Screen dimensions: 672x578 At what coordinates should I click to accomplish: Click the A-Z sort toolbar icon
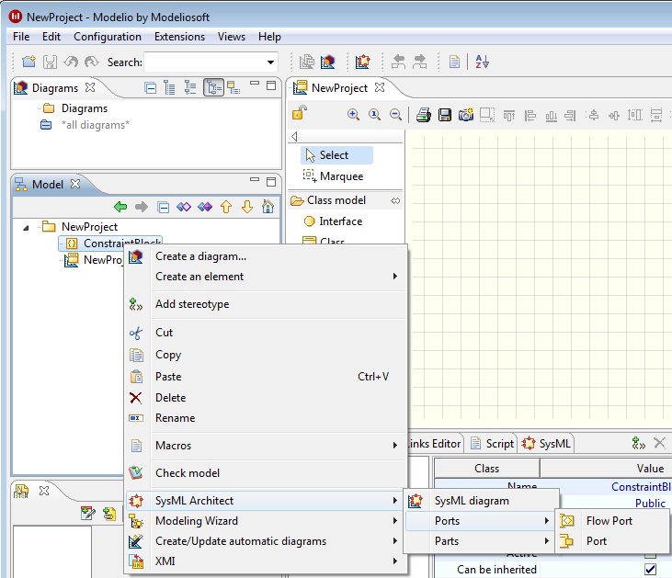[x=482, y=62]
